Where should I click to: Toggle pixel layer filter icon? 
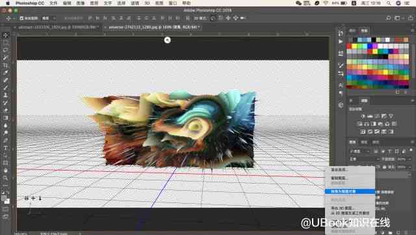(x=376, y=151)
